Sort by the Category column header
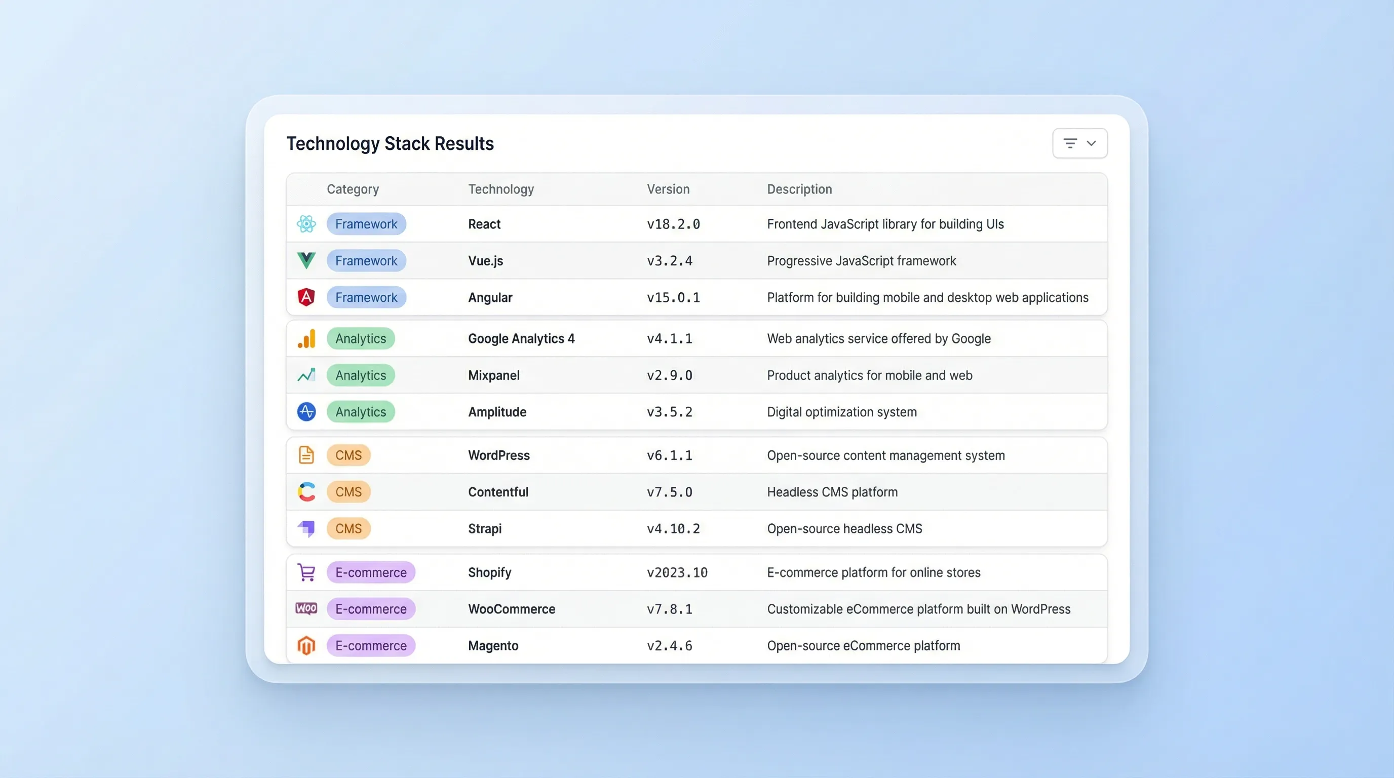Screen dimensions: 1394x778 (353, 189)
